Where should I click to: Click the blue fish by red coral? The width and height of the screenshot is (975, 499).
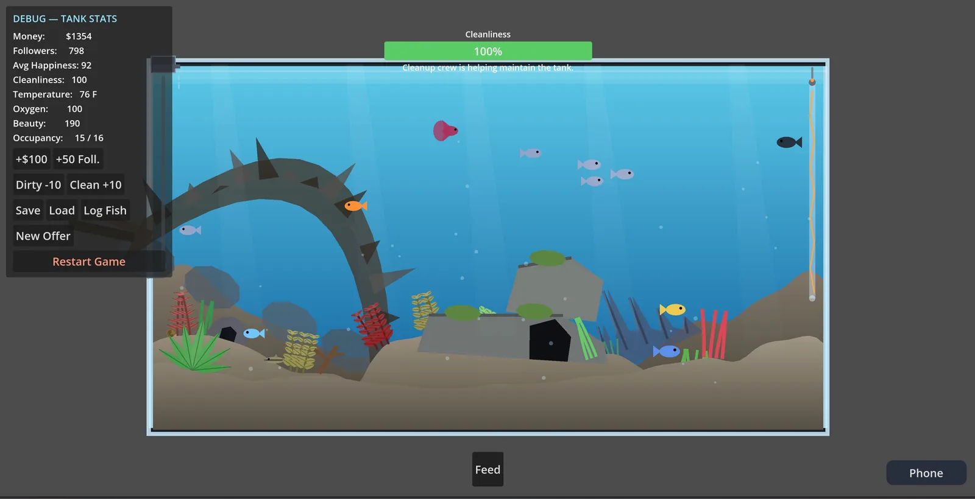tap(667, 351)
